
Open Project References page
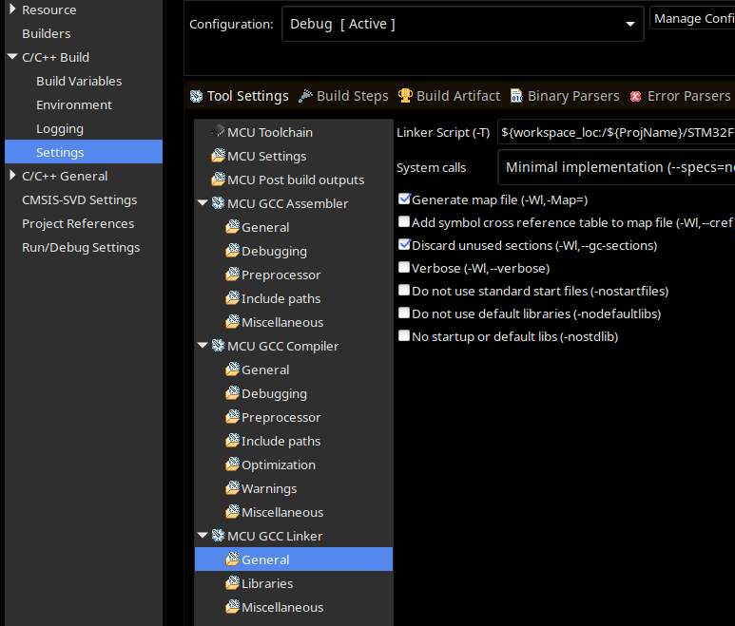78,224
